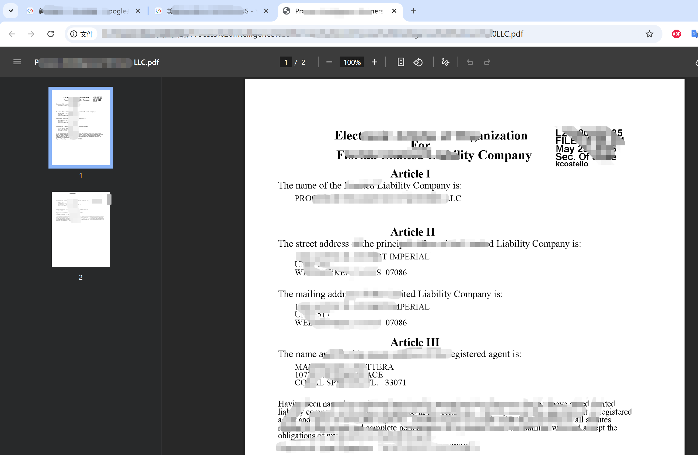Viewport: 698px width, 455px height.
Task: Click the zoom out minus button
Action: [x=329, y=62]
